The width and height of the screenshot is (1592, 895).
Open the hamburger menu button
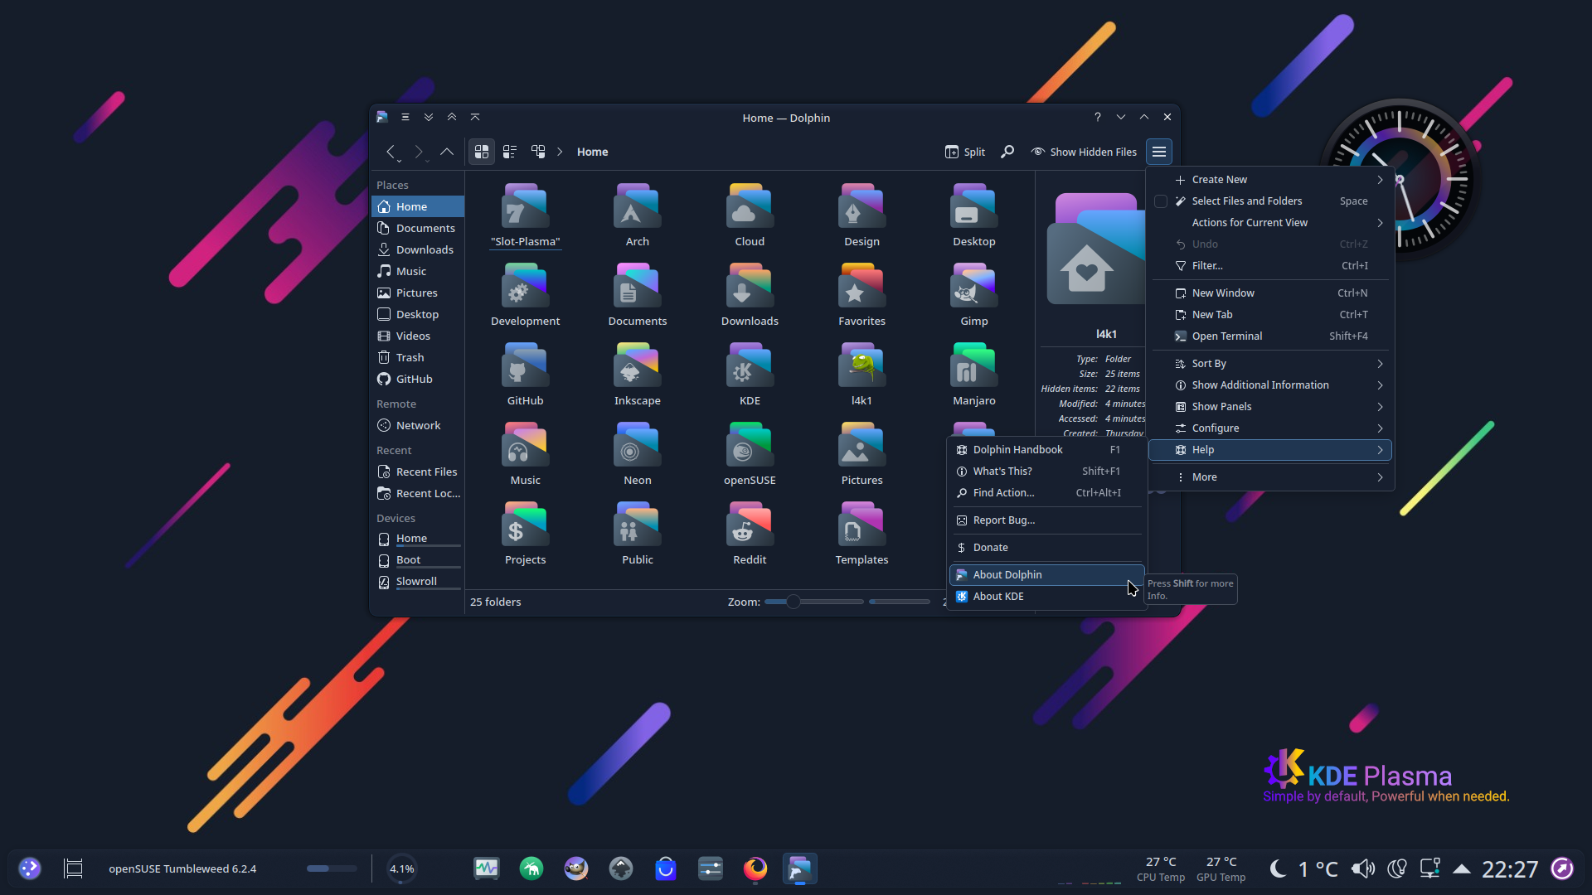1159,152
